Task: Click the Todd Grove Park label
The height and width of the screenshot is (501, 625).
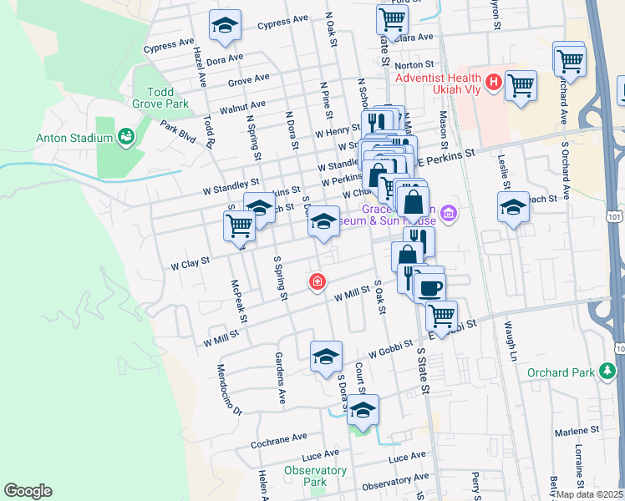Action: (160, 98)
